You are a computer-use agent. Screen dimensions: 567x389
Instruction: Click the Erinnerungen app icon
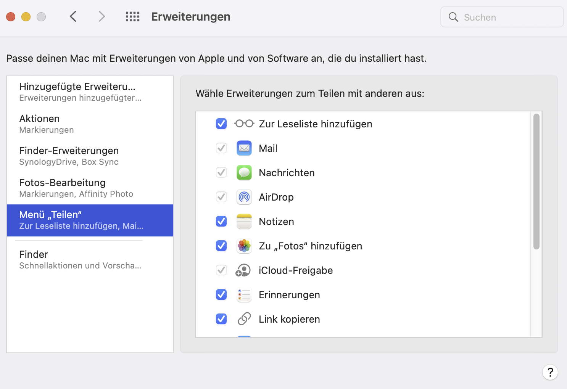[244, 295]
